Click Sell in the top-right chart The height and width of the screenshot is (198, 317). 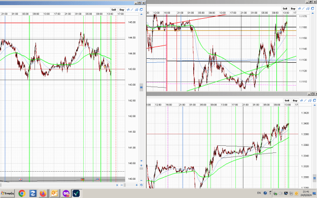285,9
